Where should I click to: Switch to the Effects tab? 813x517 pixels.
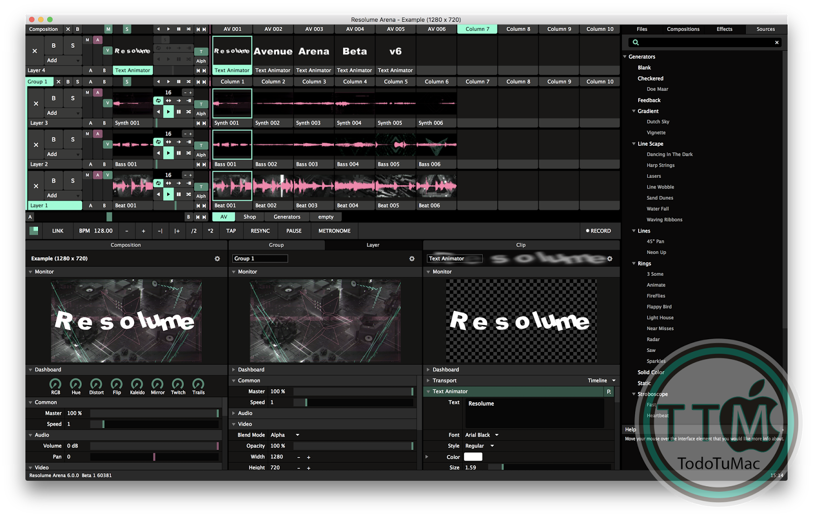(x=725, y=29)
